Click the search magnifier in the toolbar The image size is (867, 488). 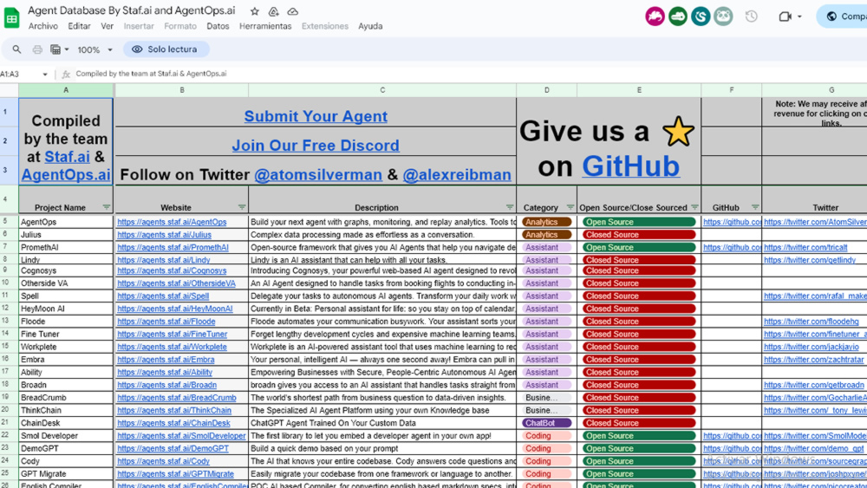pyautogui.click(x=16, y=49)
